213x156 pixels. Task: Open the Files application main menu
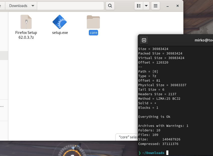[x=155, y=6]
